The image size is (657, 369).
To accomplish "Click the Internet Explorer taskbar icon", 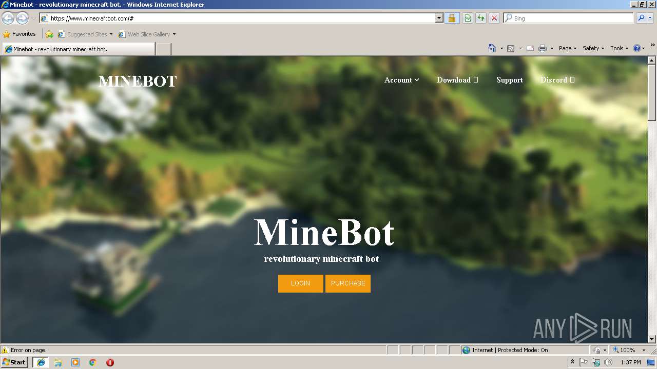I will coord(41,362).
